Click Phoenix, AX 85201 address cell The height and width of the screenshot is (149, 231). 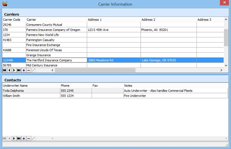[169, 30]
